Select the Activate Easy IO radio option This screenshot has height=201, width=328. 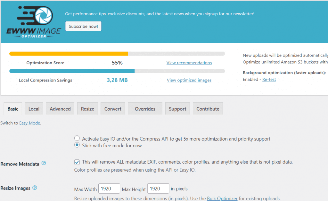77,138
